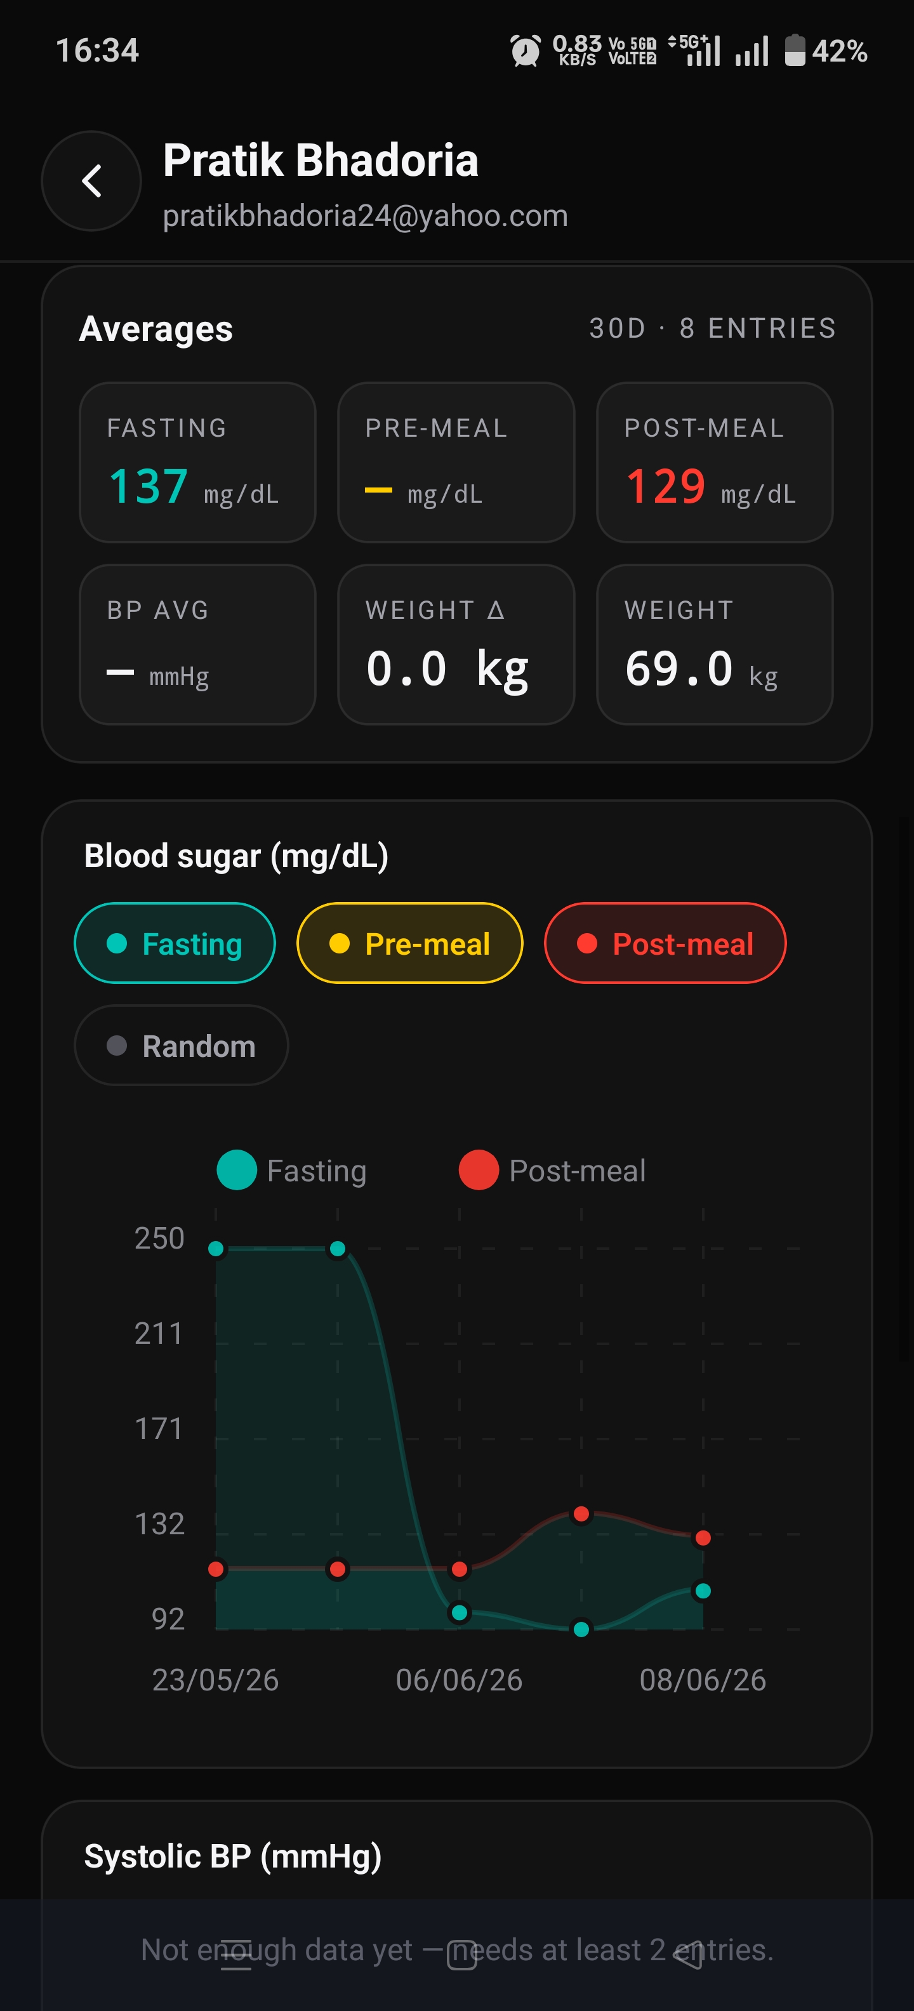
Task: Tap the Weight delta 0.0 kg card
Action: coord(456,645)
